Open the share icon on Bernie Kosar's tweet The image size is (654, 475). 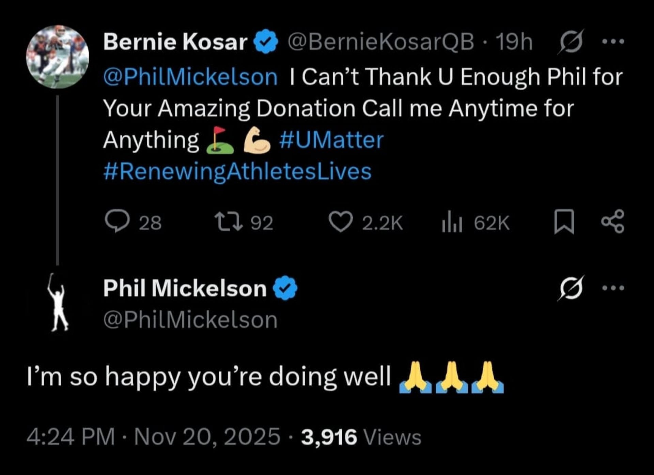(619, 222)
